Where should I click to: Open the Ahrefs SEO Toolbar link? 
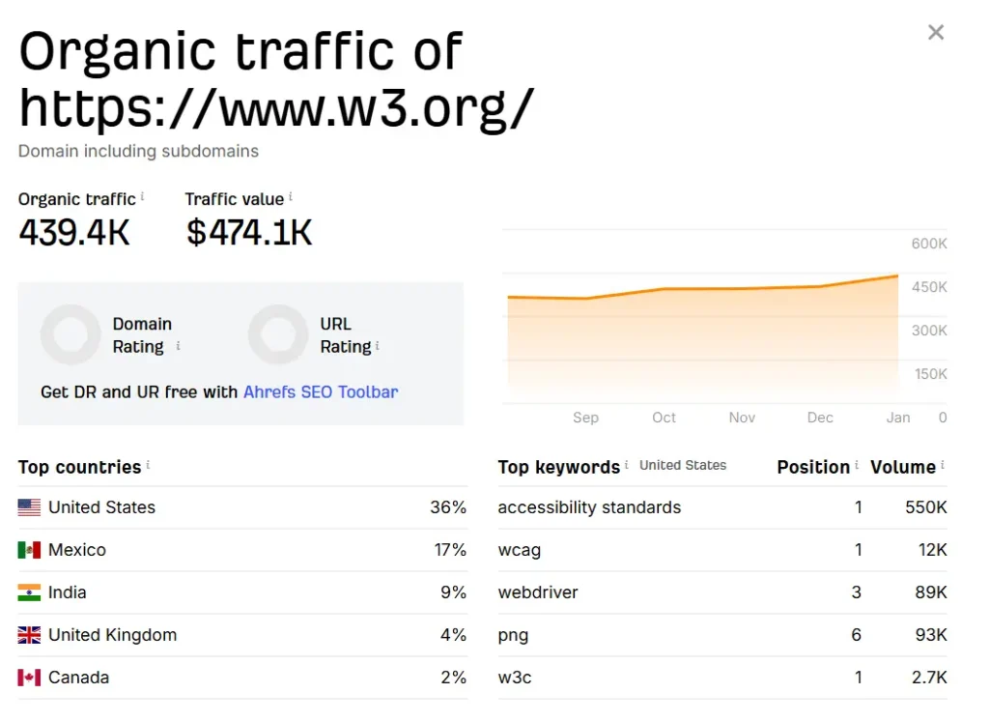(x=321, y=391)
